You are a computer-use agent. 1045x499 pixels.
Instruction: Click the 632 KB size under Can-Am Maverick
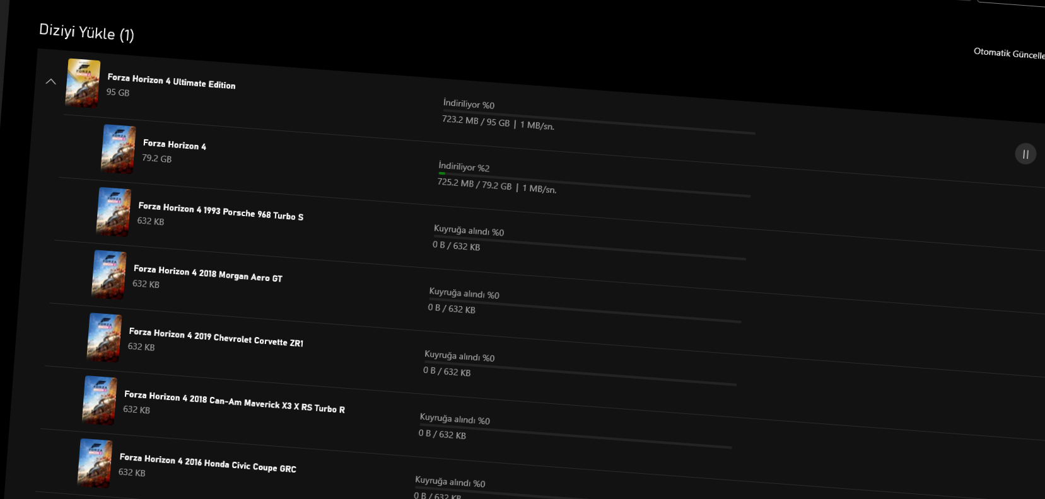click(137, 410)
